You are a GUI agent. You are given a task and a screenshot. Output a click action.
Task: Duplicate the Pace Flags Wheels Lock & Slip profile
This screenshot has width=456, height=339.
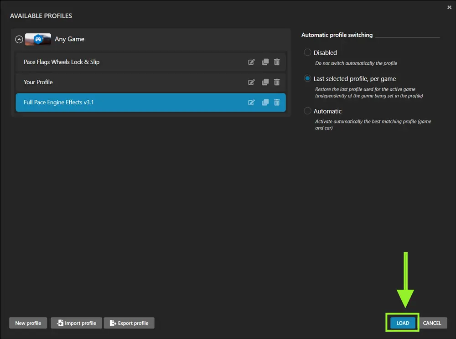[x=265, y=62]
